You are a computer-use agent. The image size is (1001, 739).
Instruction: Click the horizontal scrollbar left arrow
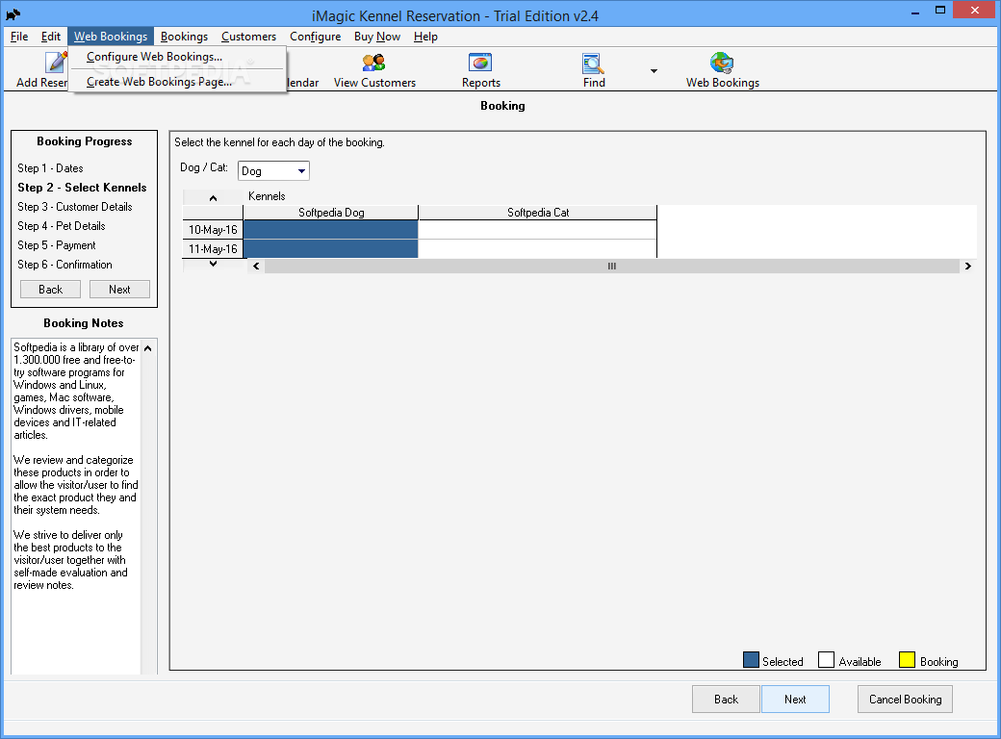(256, 267)
